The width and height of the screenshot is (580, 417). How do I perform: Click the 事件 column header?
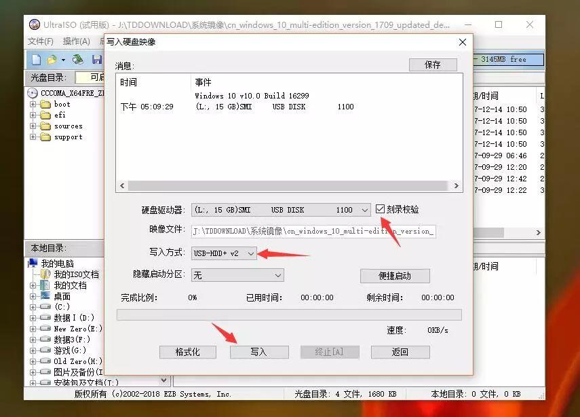[x=203, y=82]
